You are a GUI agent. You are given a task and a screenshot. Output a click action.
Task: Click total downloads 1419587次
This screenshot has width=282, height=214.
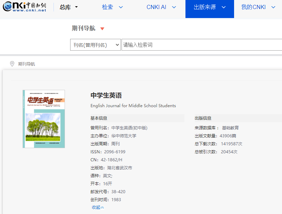tap(231, 144)
